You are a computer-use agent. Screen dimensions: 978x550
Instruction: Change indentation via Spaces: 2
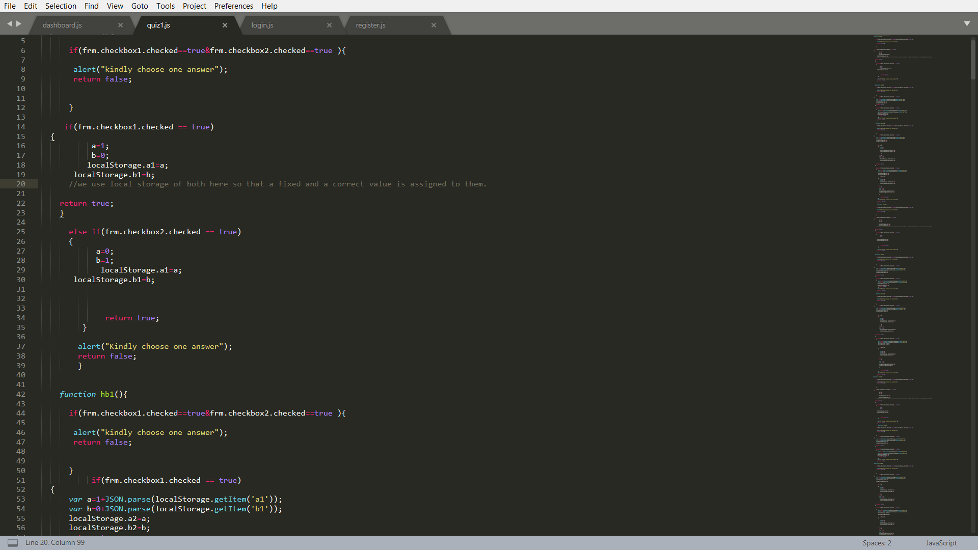point(877,543)
